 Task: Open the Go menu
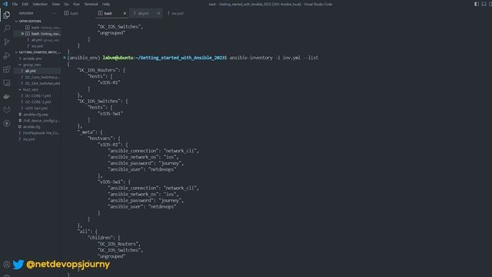66,4
